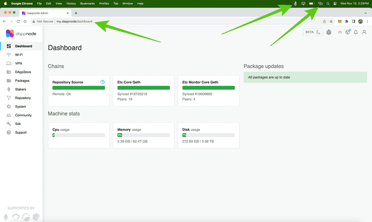Open the sliders settings icon in header
The width and height of the screenshot is (372, 222).
(340, 32)
